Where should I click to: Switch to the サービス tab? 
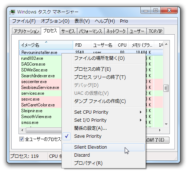pos(68,31)
